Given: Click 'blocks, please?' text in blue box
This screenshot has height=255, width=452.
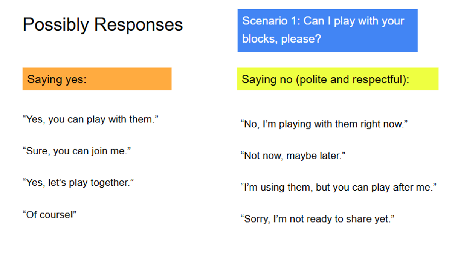Looking at the screenshot, I should (x=282, y=38).
